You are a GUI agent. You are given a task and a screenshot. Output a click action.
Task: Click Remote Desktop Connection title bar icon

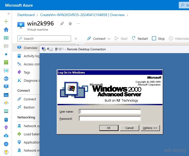(x=44, y=49)
